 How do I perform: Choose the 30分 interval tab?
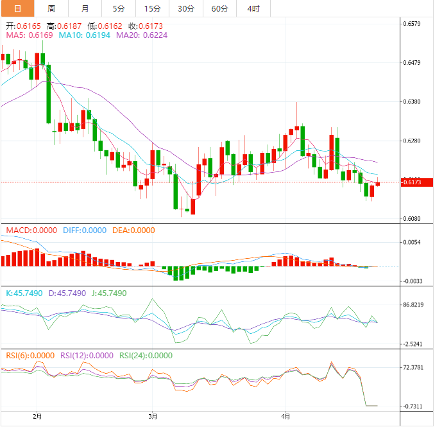[186, 8]
